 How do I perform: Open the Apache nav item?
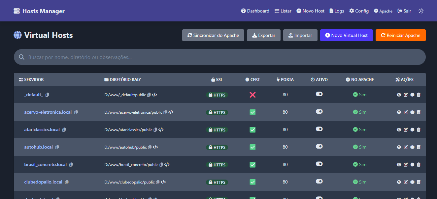click(383, 11)
